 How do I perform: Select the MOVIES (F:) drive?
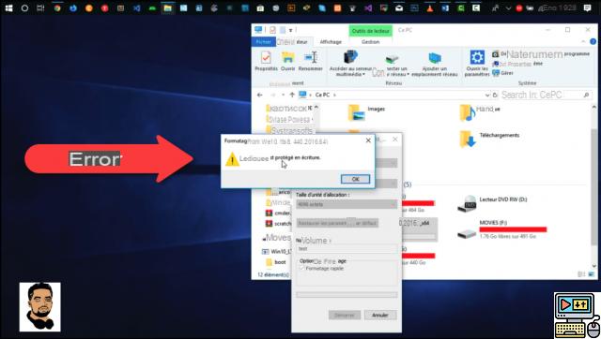point(502,229)
